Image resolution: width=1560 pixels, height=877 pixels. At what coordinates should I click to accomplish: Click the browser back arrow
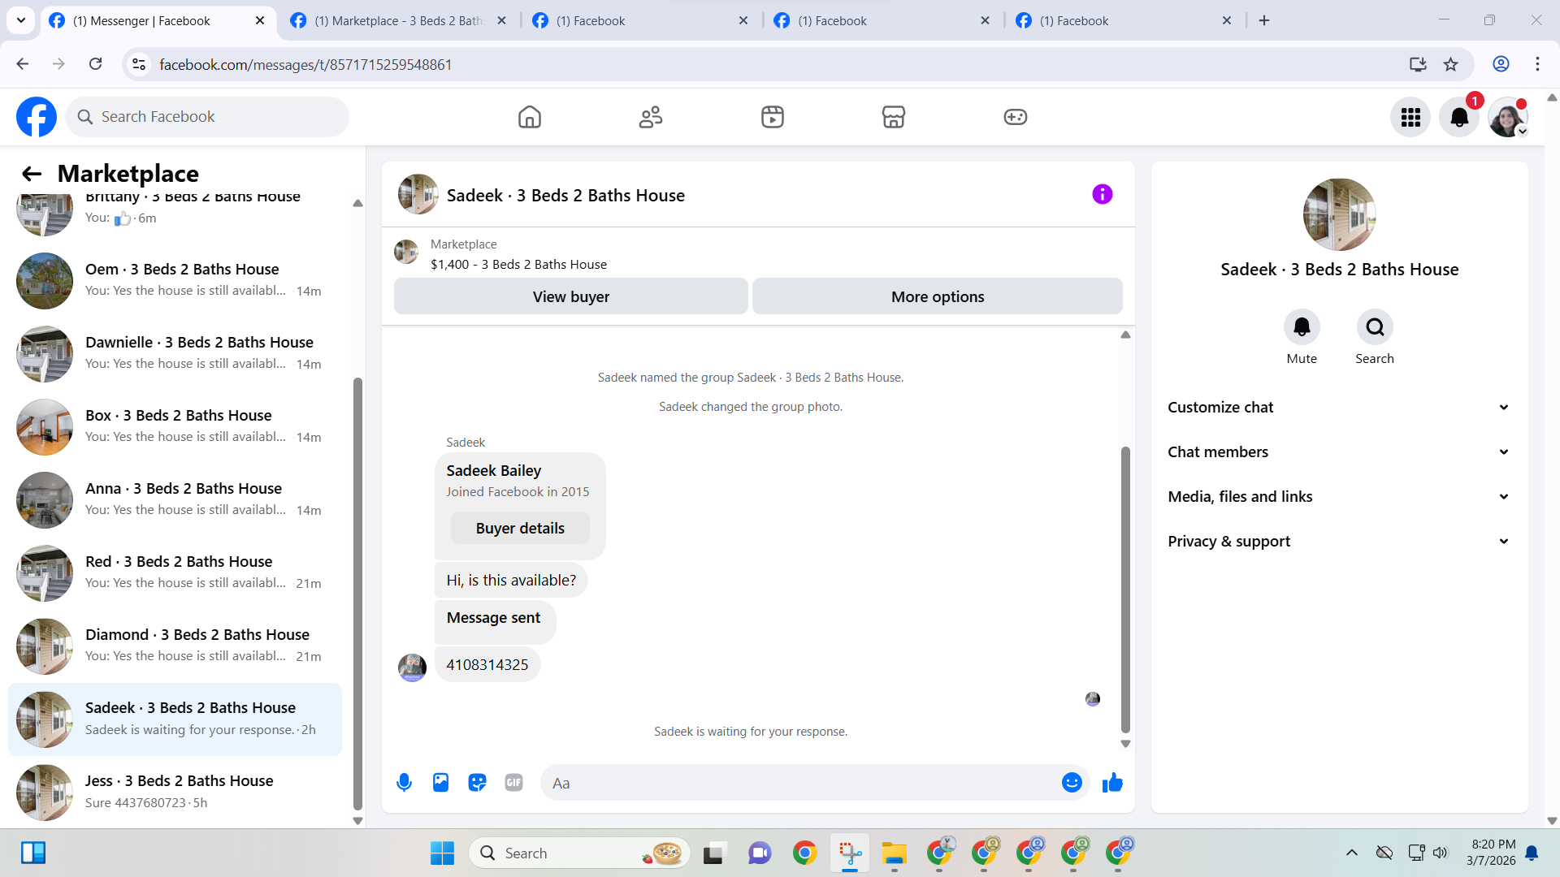23,64
